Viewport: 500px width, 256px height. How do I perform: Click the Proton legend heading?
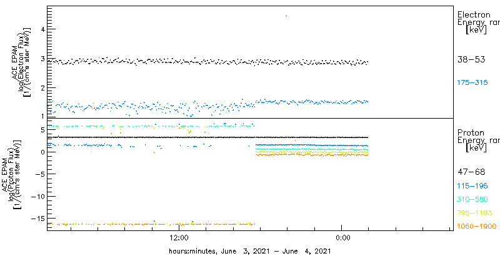[x=471, y=133]
